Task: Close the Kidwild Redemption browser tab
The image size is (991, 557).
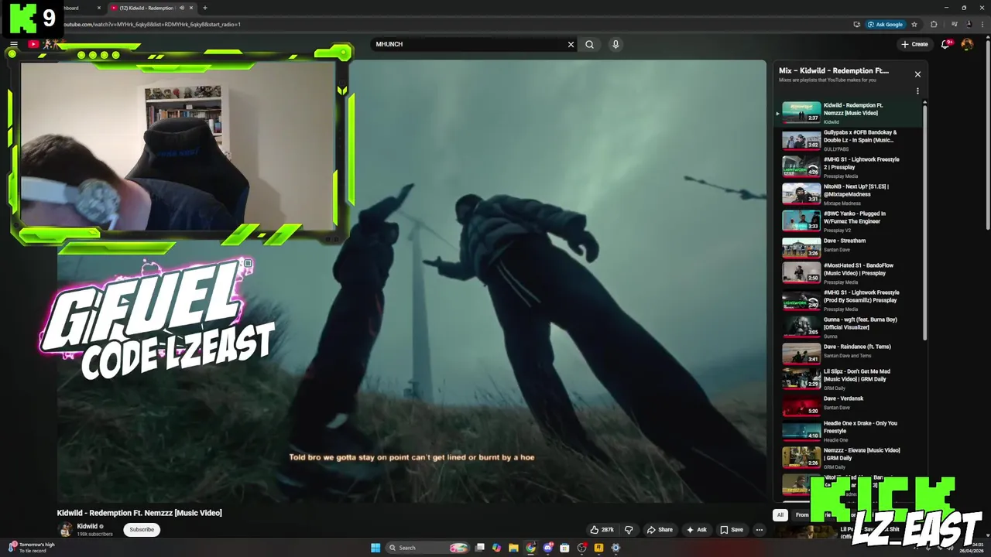Action: (x=190, y=8)
